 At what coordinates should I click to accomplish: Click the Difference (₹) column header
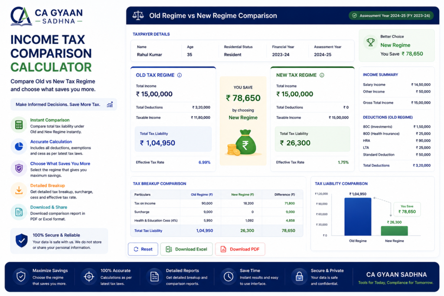click(284, 195)
